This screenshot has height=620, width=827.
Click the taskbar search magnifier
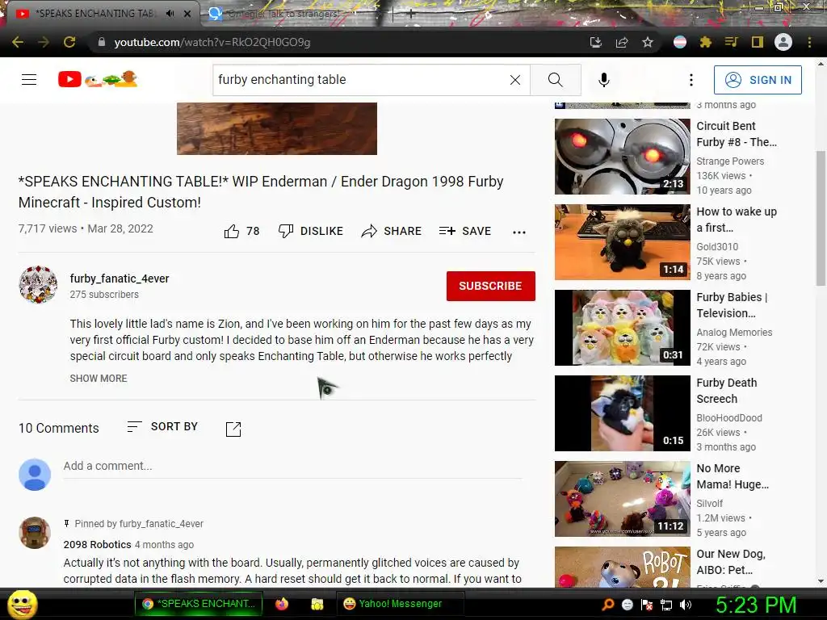pyautogui.click(x=607, y=605)
